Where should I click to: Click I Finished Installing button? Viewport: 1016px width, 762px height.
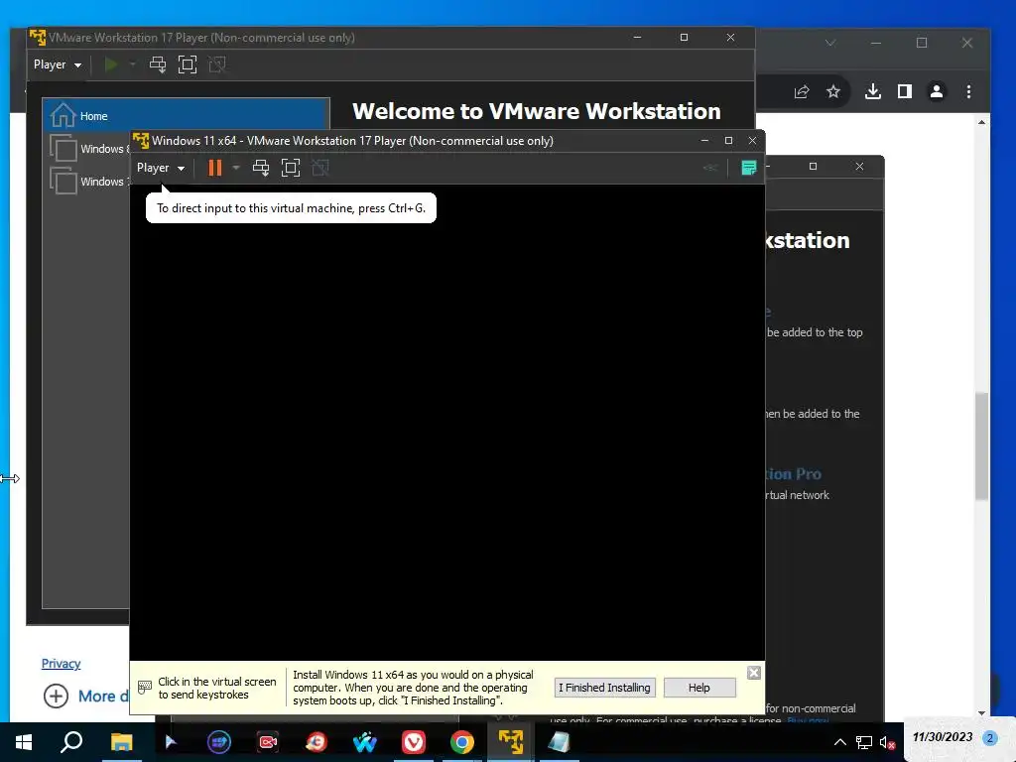604,688
